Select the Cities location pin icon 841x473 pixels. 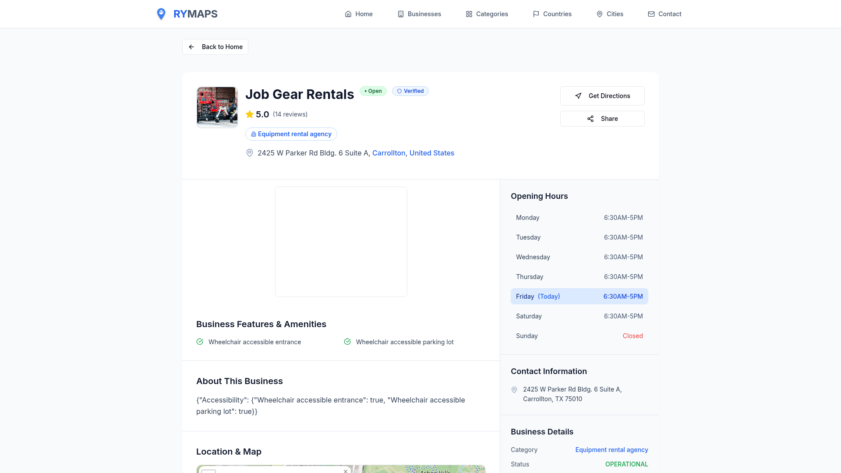pos(599,14)
